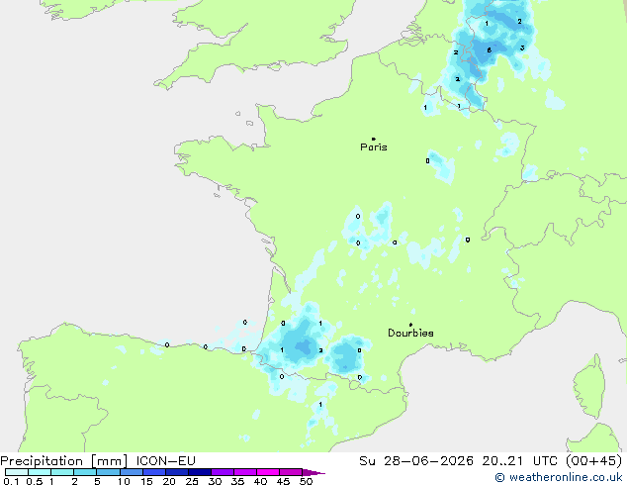Pick the 45–50 mm legend swatch
627x485 pixels.
click(x=291, y=472)
